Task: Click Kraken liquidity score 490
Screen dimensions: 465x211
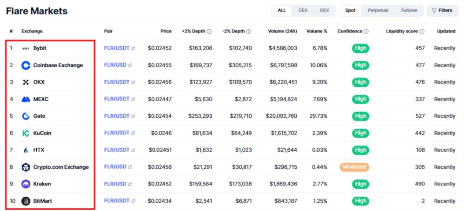Action: click(420, 184)
